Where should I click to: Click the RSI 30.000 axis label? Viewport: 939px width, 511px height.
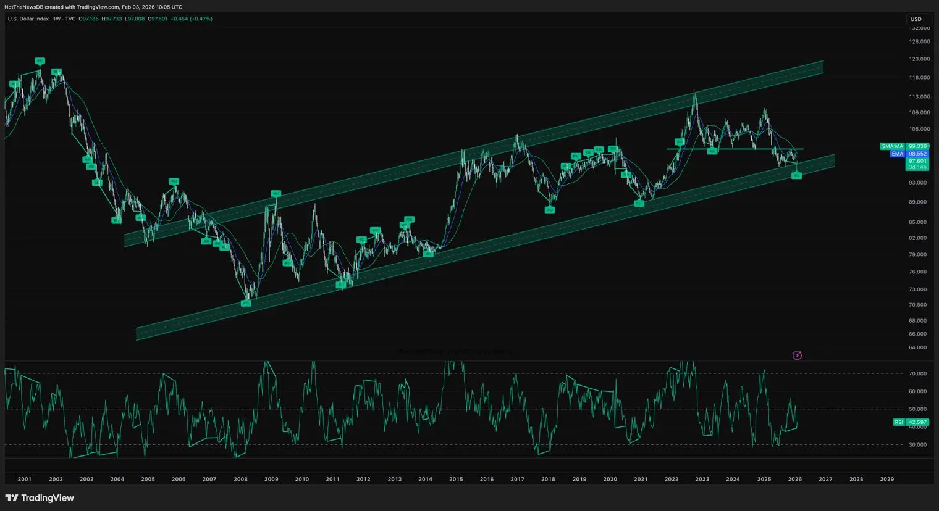tap(917, 445)
